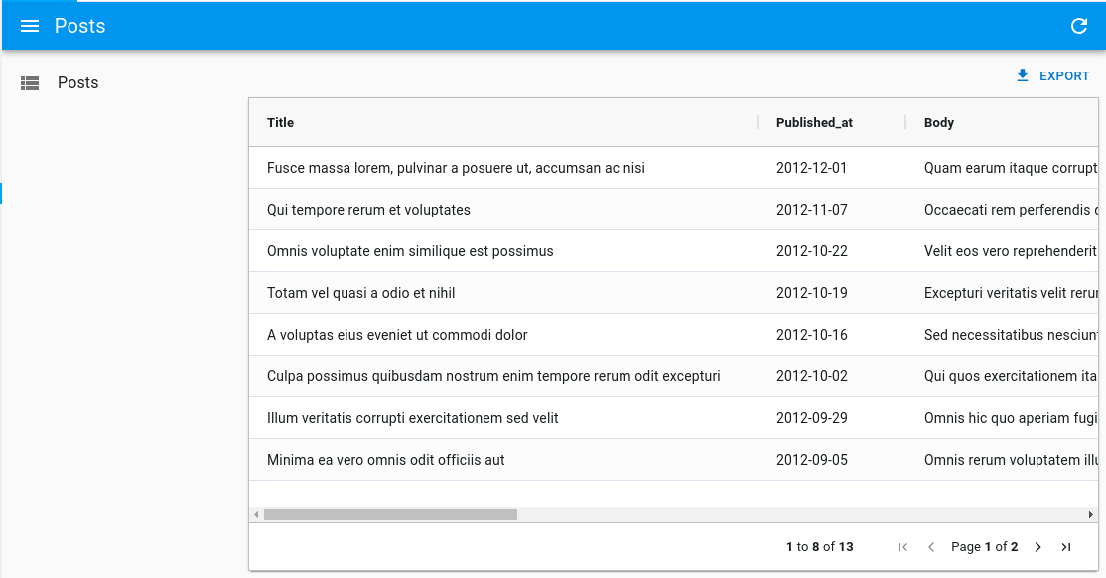Open 'Minima ea vero omnis odit officiis aut' row
The height and width of the screenshot is (578, 1106).
(x=385, y=460)
